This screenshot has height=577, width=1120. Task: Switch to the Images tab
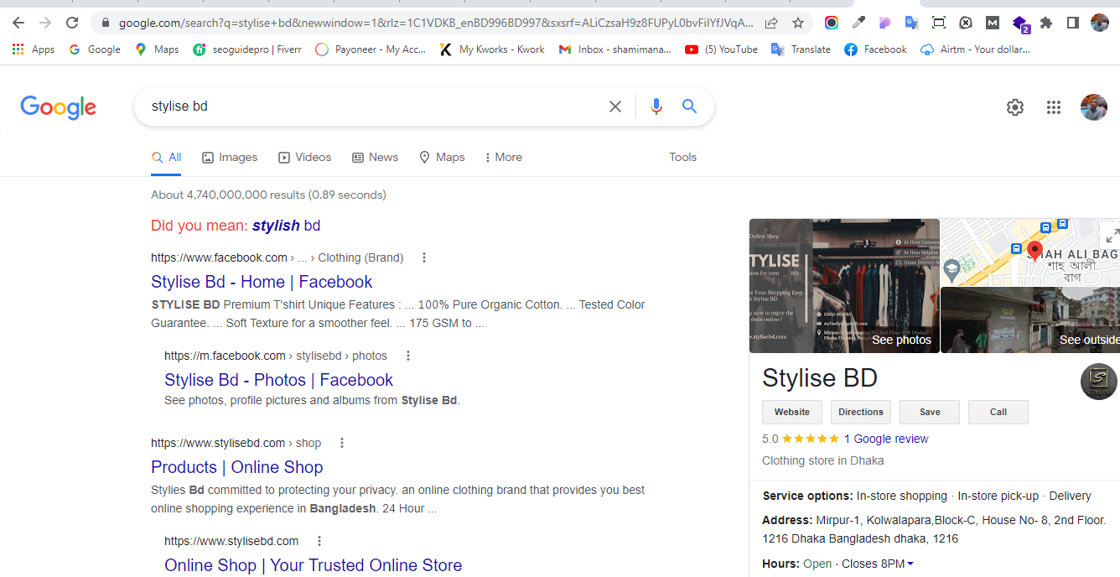pos(230,157)
